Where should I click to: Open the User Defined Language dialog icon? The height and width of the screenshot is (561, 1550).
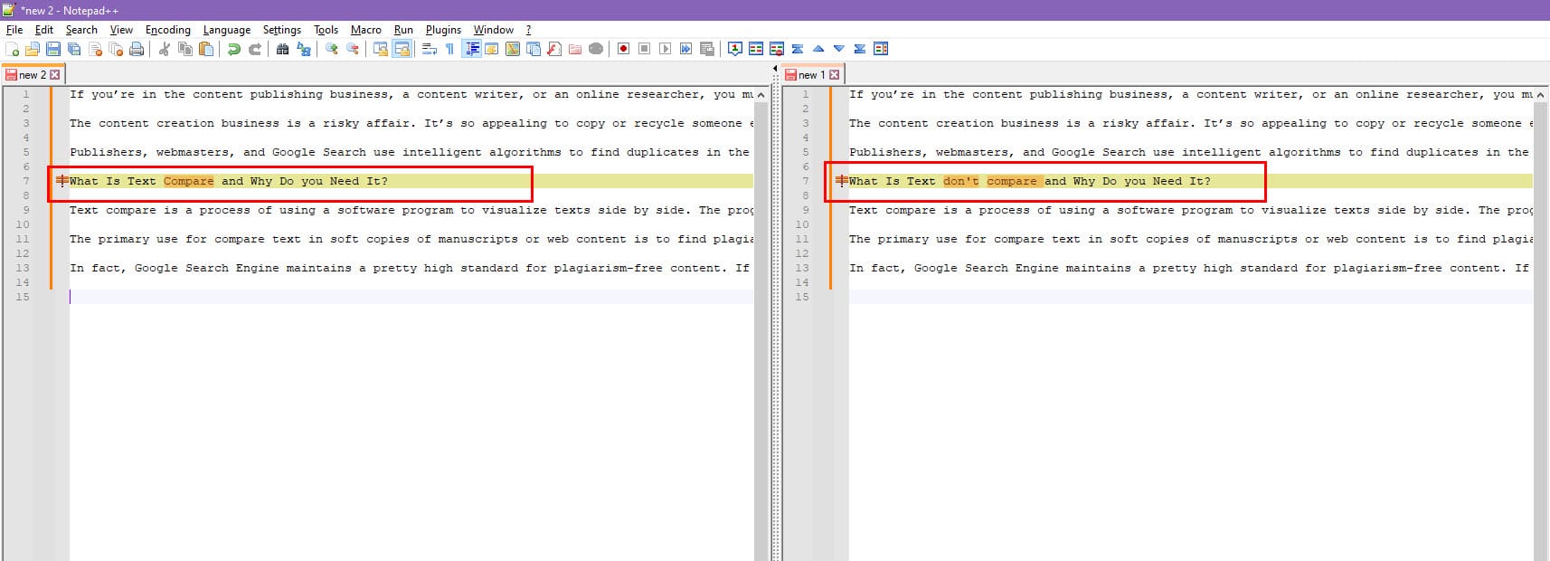(492, 49)
